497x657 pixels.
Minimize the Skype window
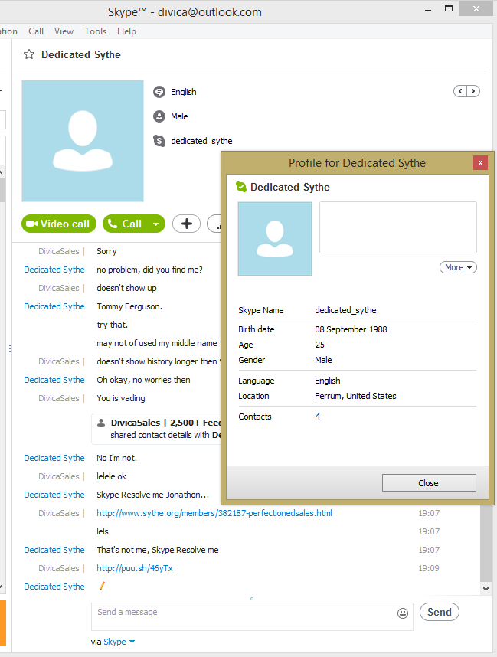[x=428, y=10]
